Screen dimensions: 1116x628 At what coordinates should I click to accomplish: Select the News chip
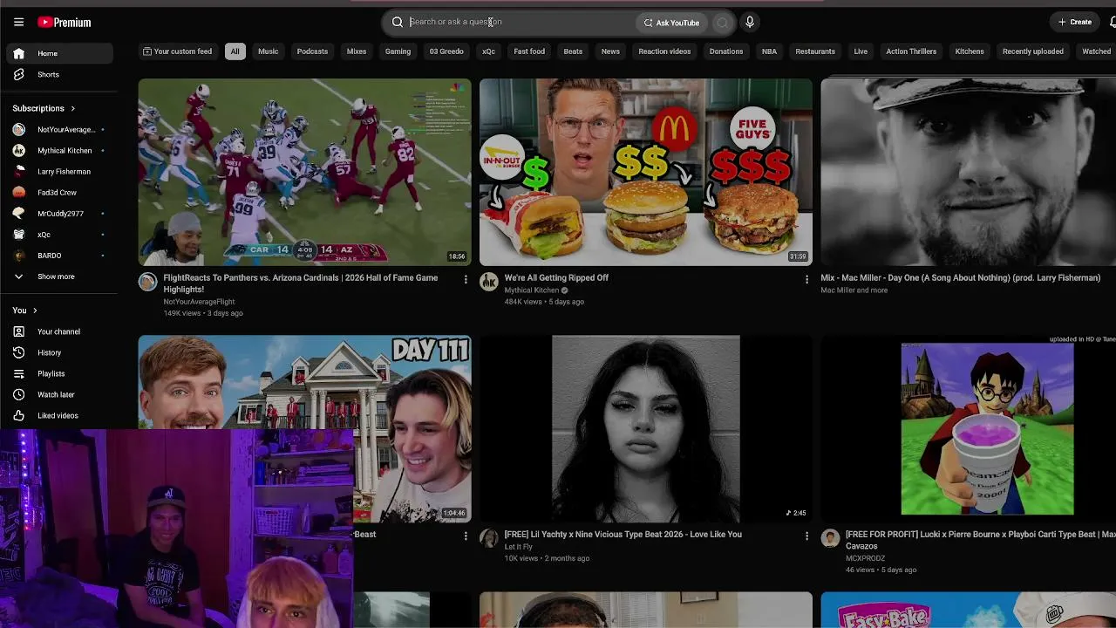[x=610, y=51]
